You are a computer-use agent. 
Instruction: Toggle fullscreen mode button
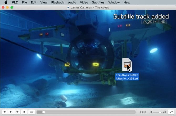tap(171, 112)
